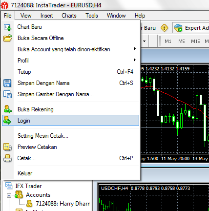Viewport: 209px width, 211px height.
Task: Click the Chart Baru icon in File menu
Action: coord(7,27)
